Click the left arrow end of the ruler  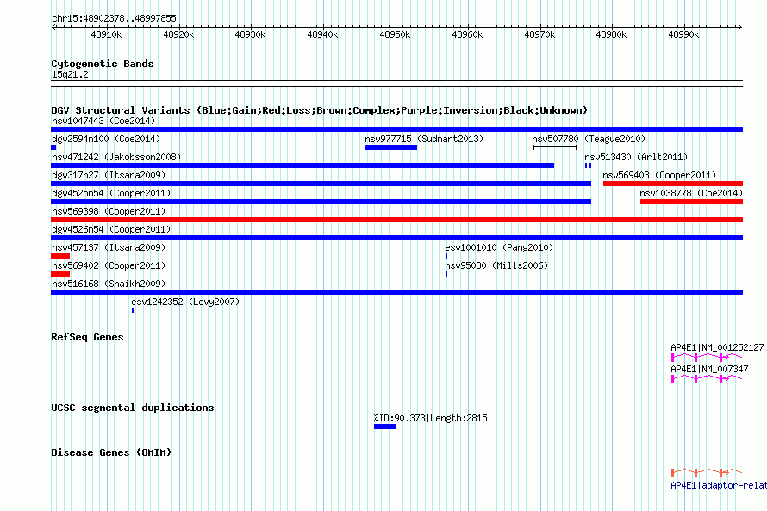pos(53,28)
